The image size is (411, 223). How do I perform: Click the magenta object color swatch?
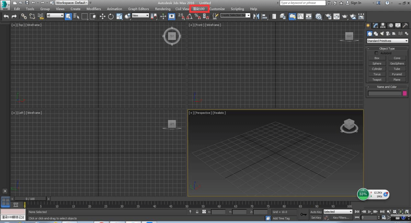[x=405, y=93]
